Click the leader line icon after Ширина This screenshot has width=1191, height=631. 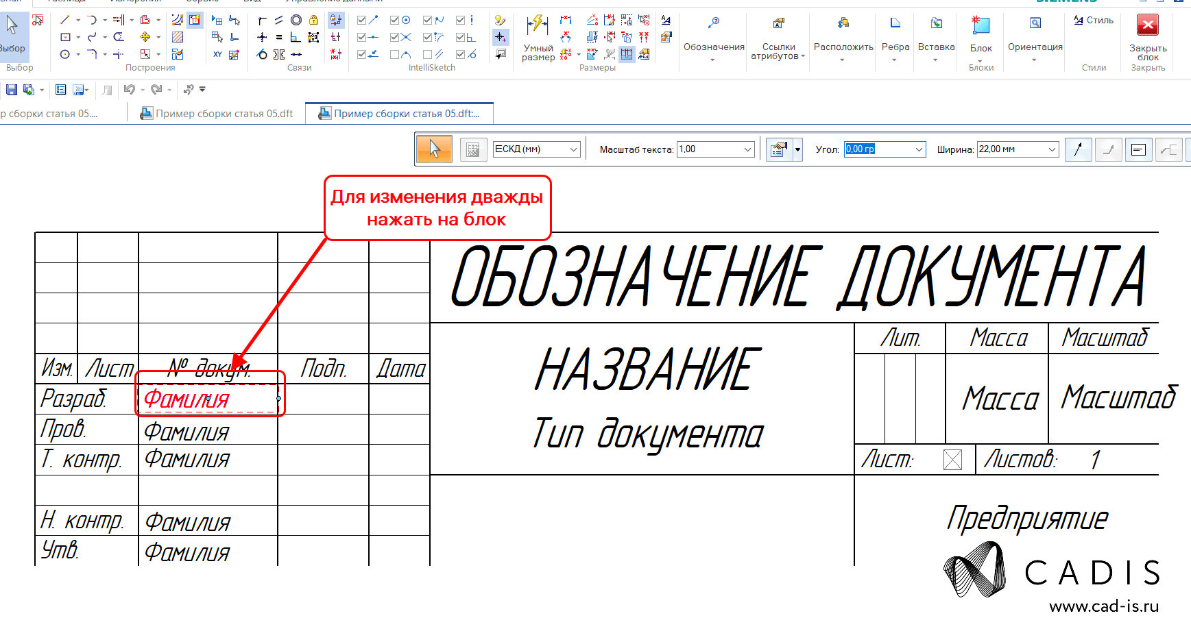(x=1078, y=149)
